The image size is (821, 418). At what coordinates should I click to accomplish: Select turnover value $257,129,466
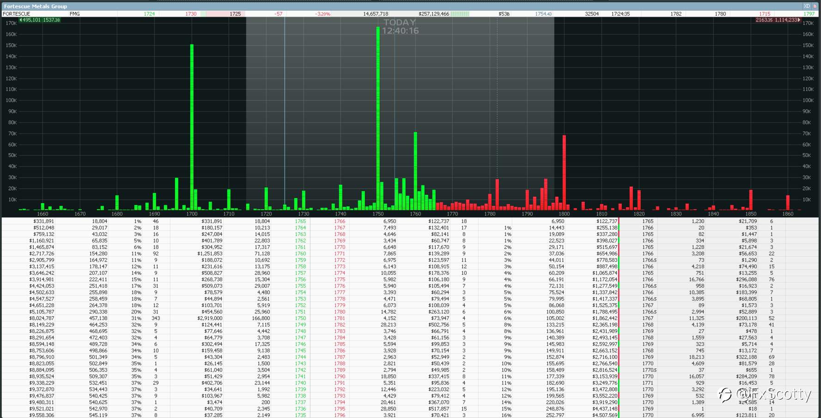(434, 14)
